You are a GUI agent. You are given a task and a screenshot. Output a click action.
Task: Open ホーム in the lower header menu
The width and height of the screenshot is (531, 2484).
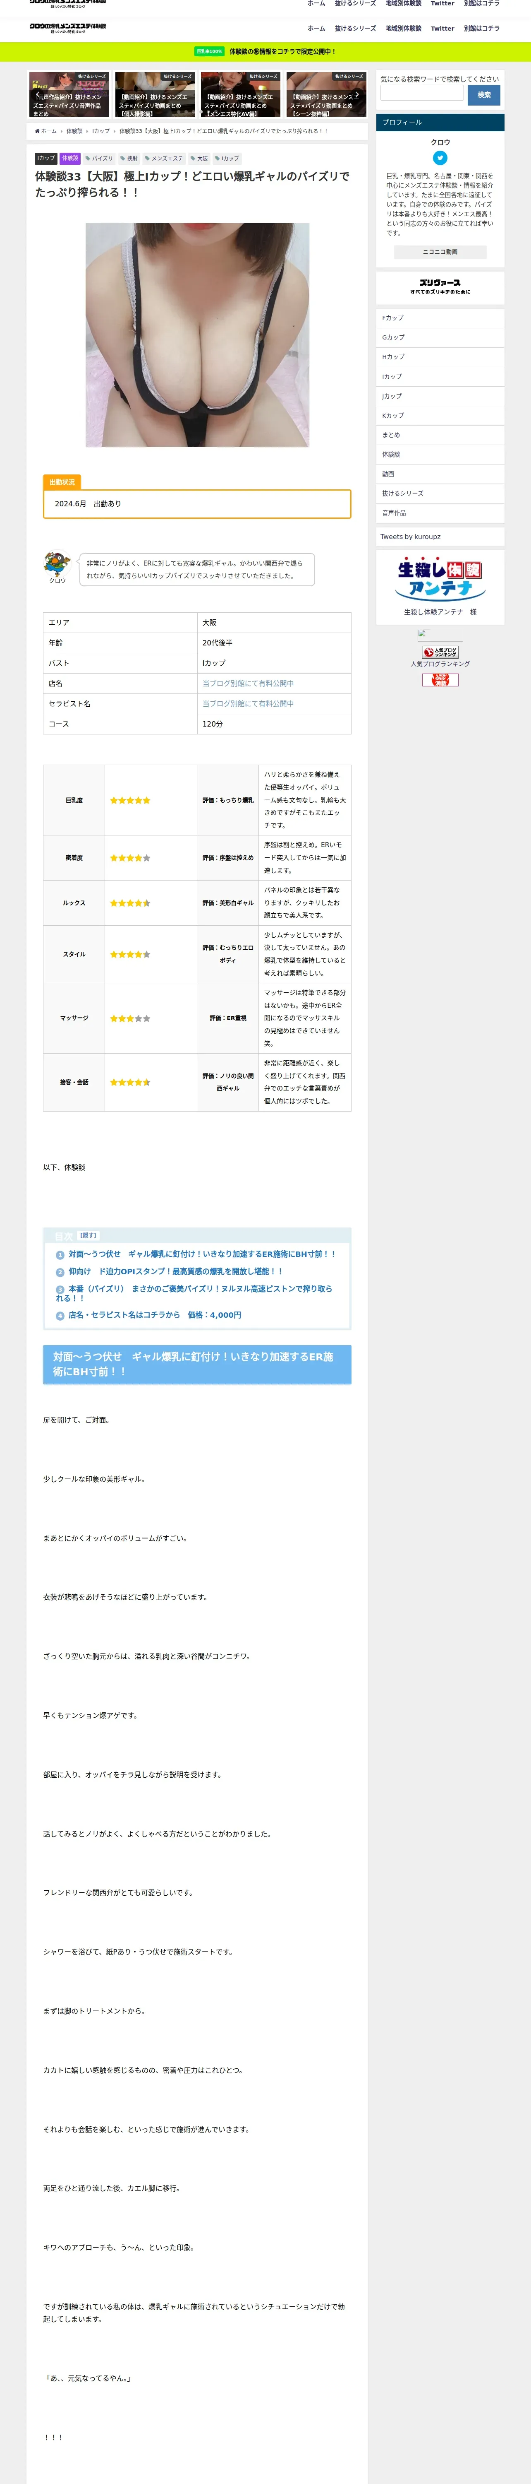point(316,28)
